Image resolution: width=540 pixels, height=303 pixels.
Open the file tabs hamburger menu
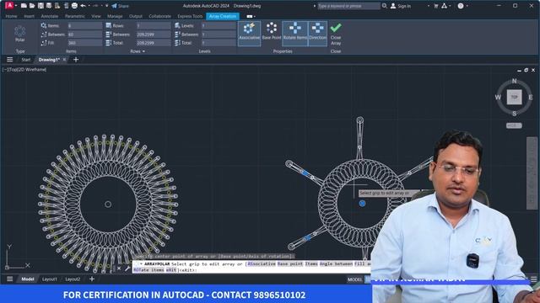point(10,60)
